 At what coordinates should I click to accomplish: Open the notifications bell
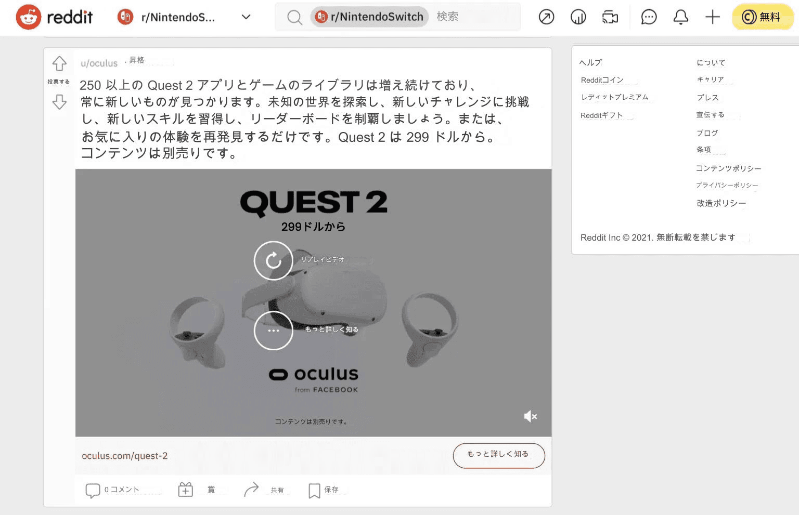(x=680, y=17)
